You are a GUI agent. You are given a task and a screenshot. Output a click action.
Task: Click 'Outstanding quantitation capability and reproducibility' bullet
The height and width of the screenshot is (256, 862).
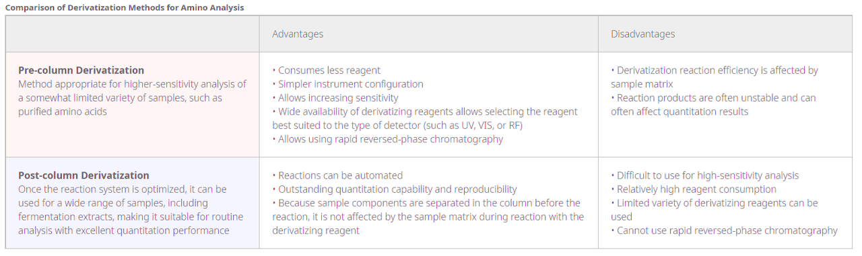(395, 189)
